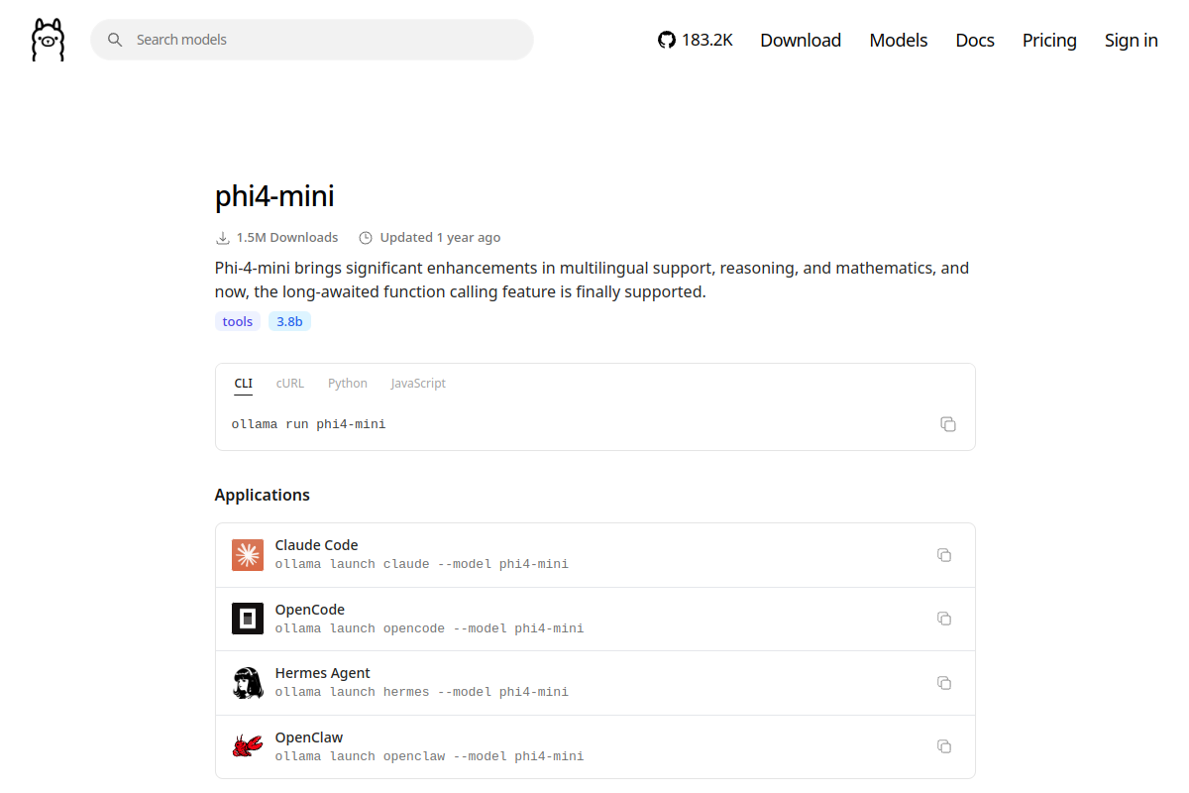Screen dimensions: 1189x793
Task: Click the OpenClaw red lobster icon
Action: [x=248, y=746]
